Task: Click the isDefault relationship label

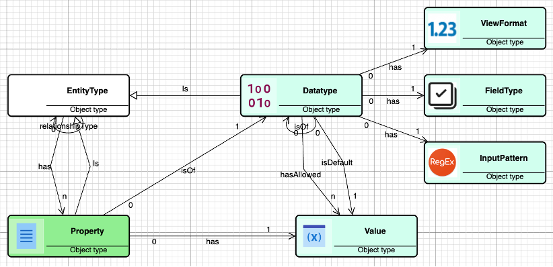Action: tap(337, 162)
